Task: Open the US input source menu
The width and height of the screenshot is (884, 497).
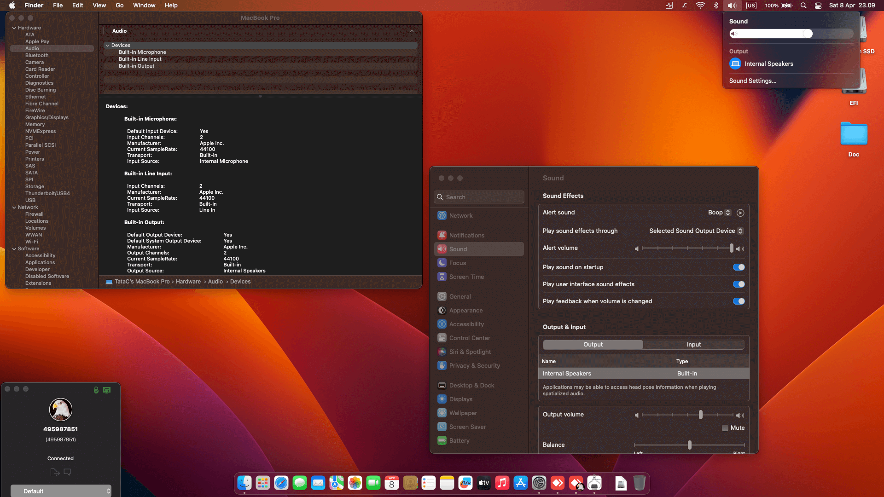Action: pos(751,6)
